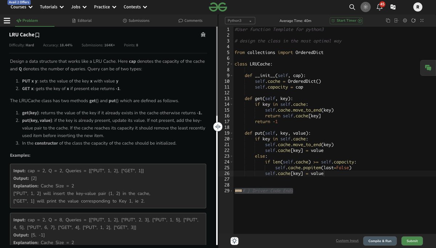Click Difficulty: Hard text
436x248 pixels.
pyautogui.click(x=21, y=45)
